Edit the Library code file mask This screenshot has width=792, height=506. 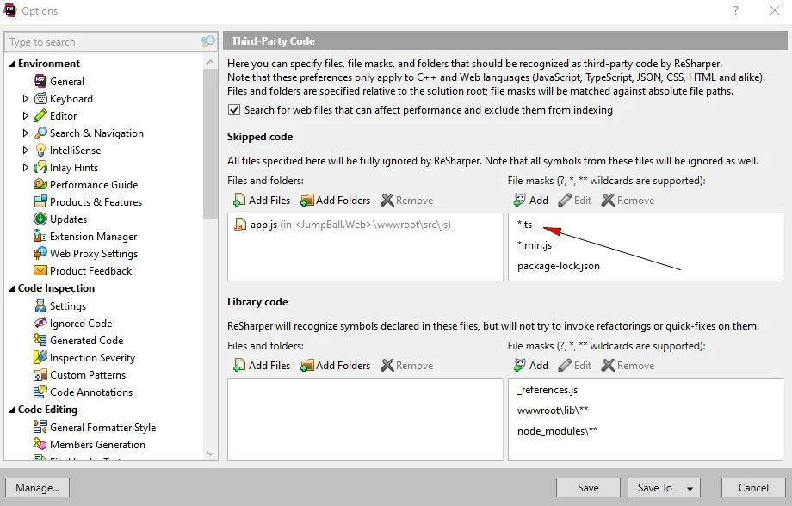point(575,365)
